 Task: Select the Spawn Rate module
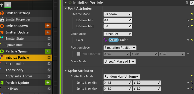14,45
